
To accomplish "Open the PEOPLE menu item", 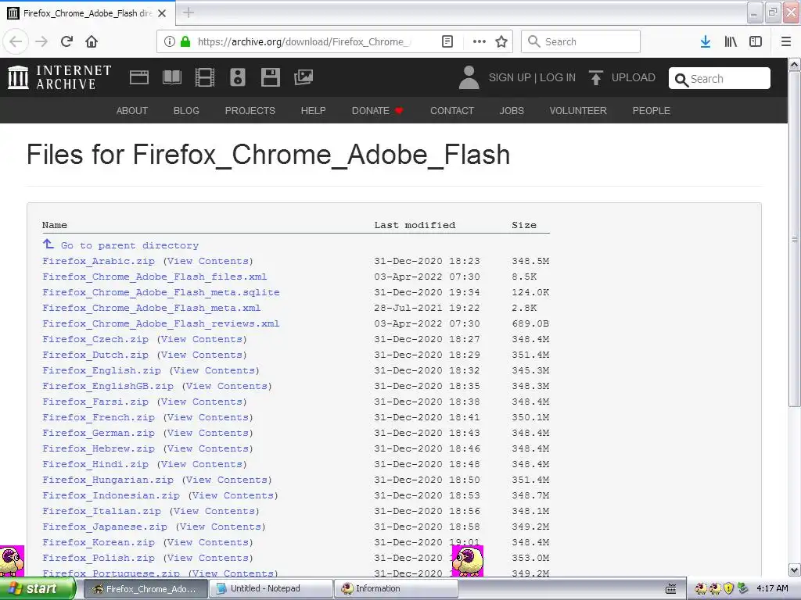I will click(652, 111).
